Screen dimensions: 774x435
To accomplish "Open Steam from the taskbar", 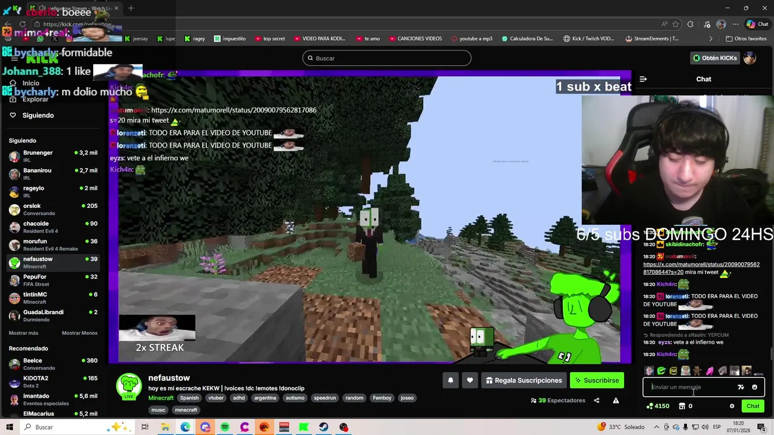I will click(324, 427).
